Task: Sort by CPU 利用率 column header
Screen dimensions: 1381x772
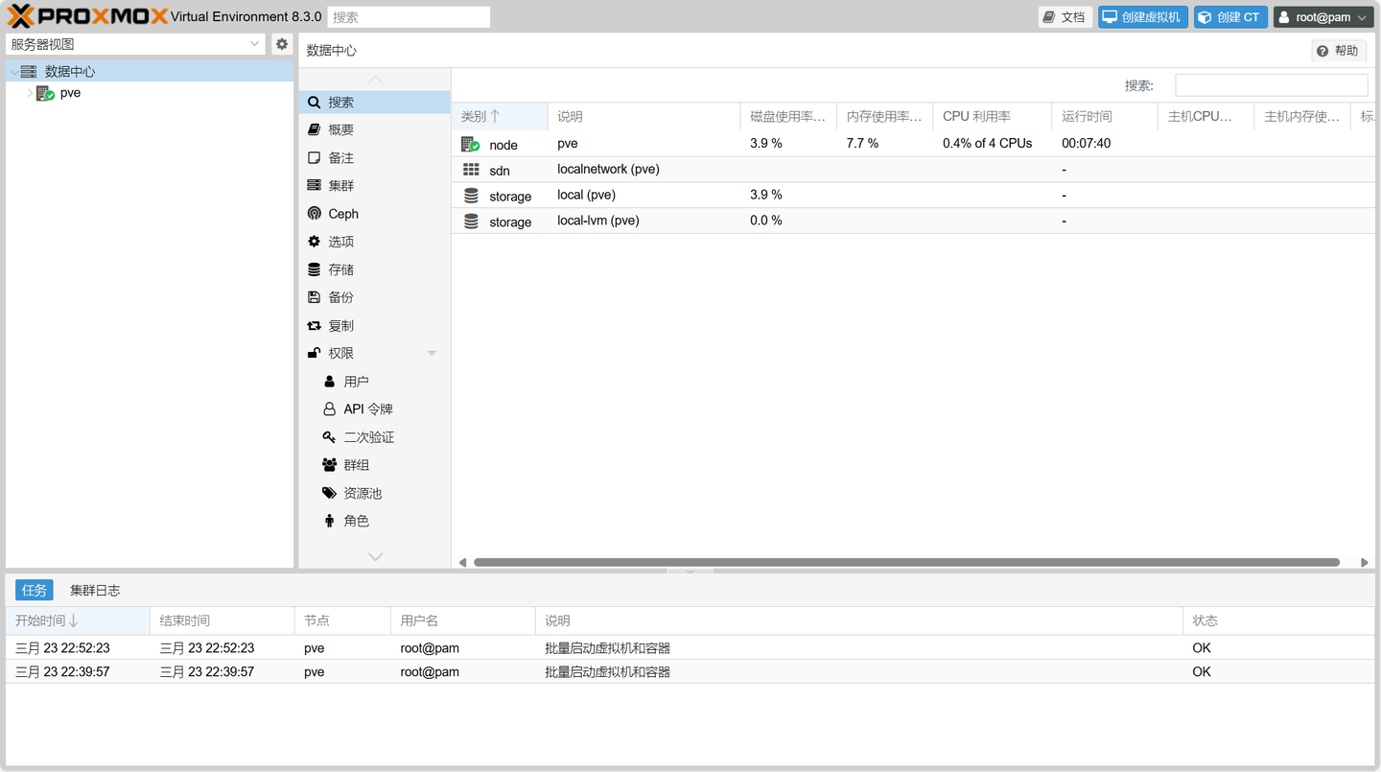Action: pyautogui.click(x=992, y=116)
